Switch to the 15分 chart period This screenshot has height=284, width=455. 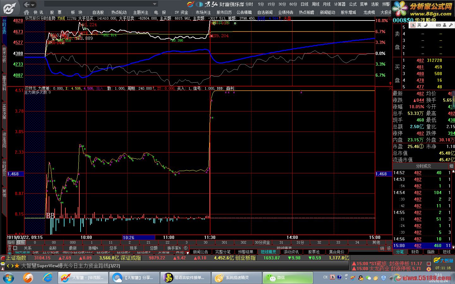tap(271, 4)
